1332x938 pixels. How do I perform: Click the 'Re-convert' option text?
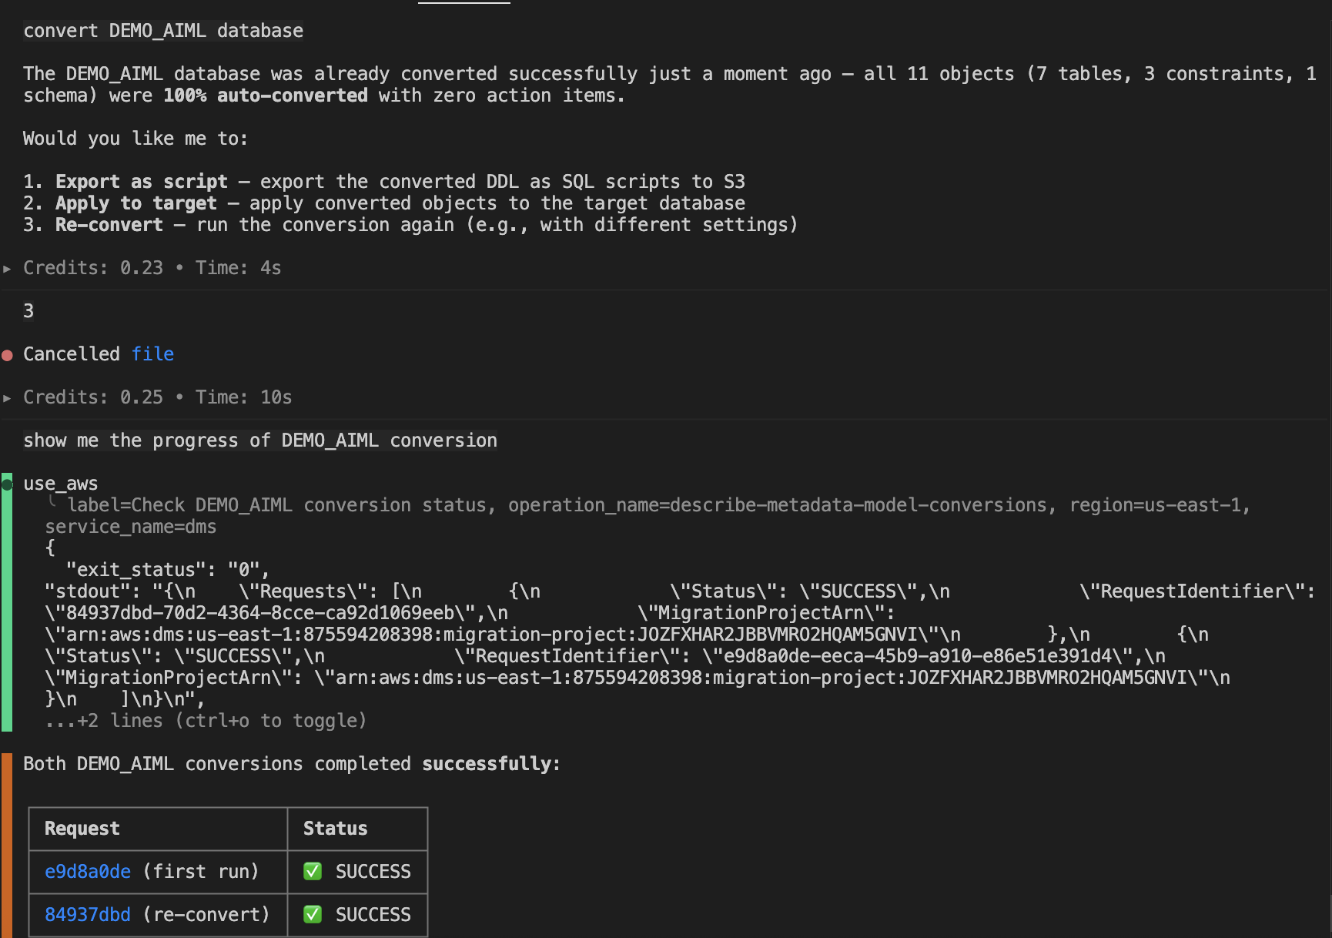109,225
